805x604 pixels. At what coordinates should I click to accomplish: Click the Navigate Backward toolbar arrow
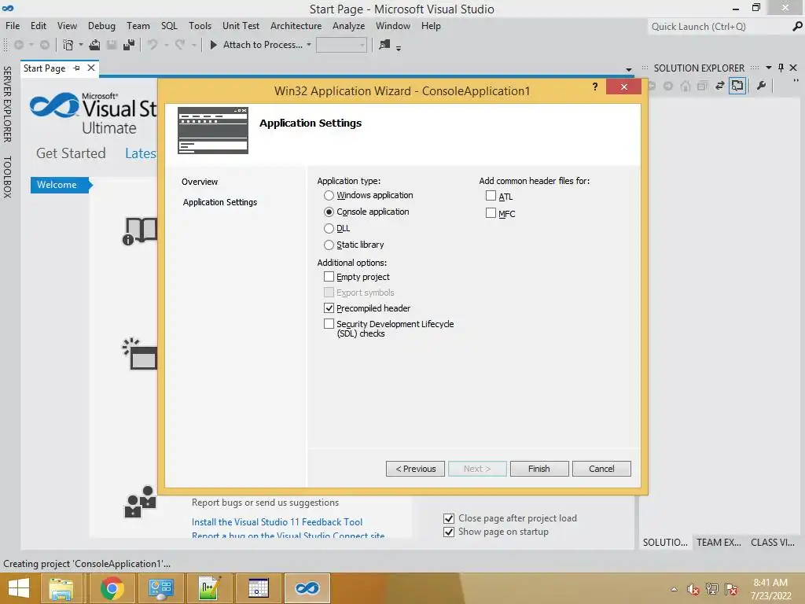[x=19, y=45]
